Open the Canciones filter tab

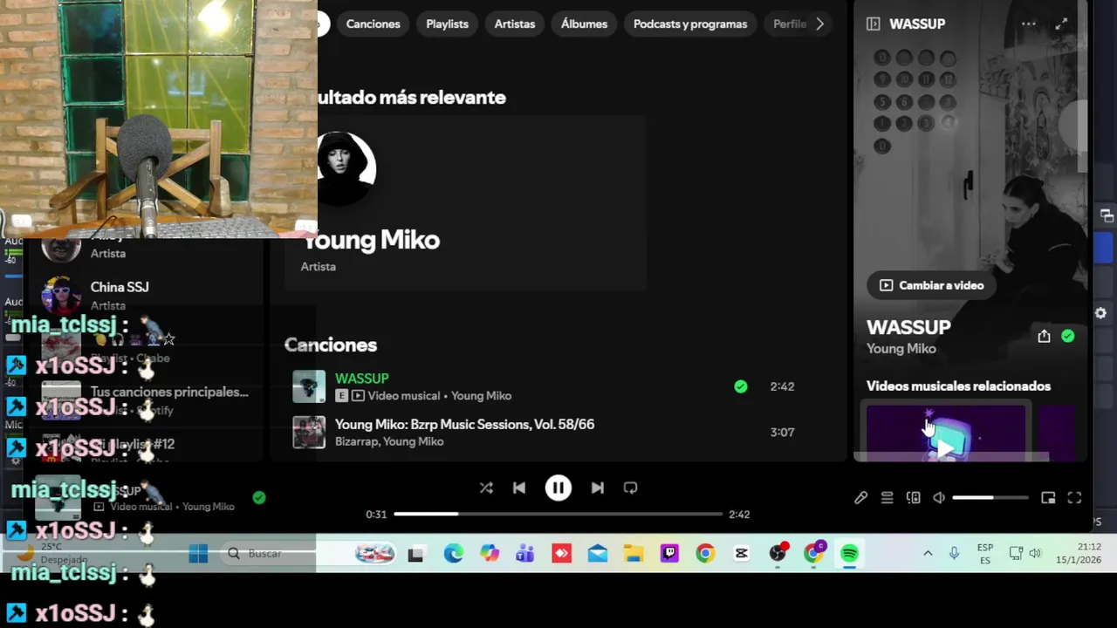(373, 24)
